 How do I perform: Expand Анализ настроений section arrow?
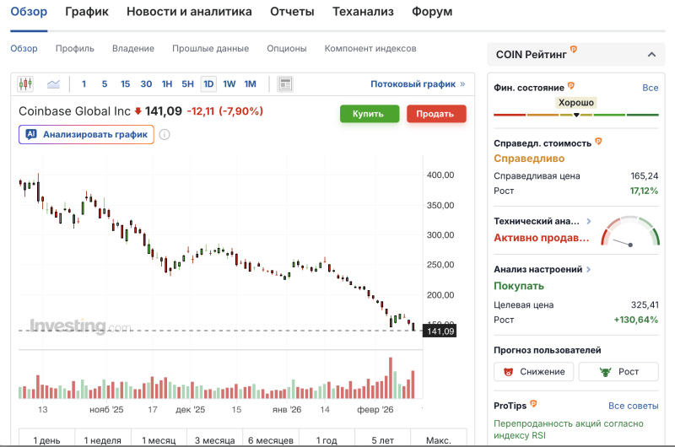coord(588,269)
